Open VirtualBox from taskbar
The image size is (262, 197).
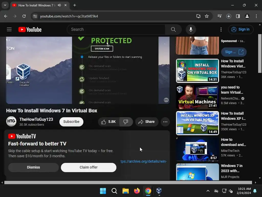[159, 191]
